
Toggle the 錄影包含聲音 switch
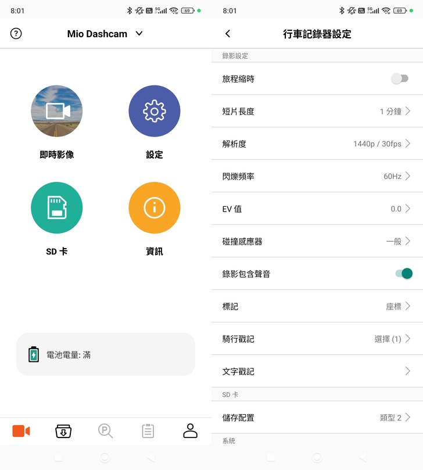[404, 274]
